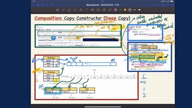
Task: Tap the multitasking three-dots at top
Action: [103, 1]
